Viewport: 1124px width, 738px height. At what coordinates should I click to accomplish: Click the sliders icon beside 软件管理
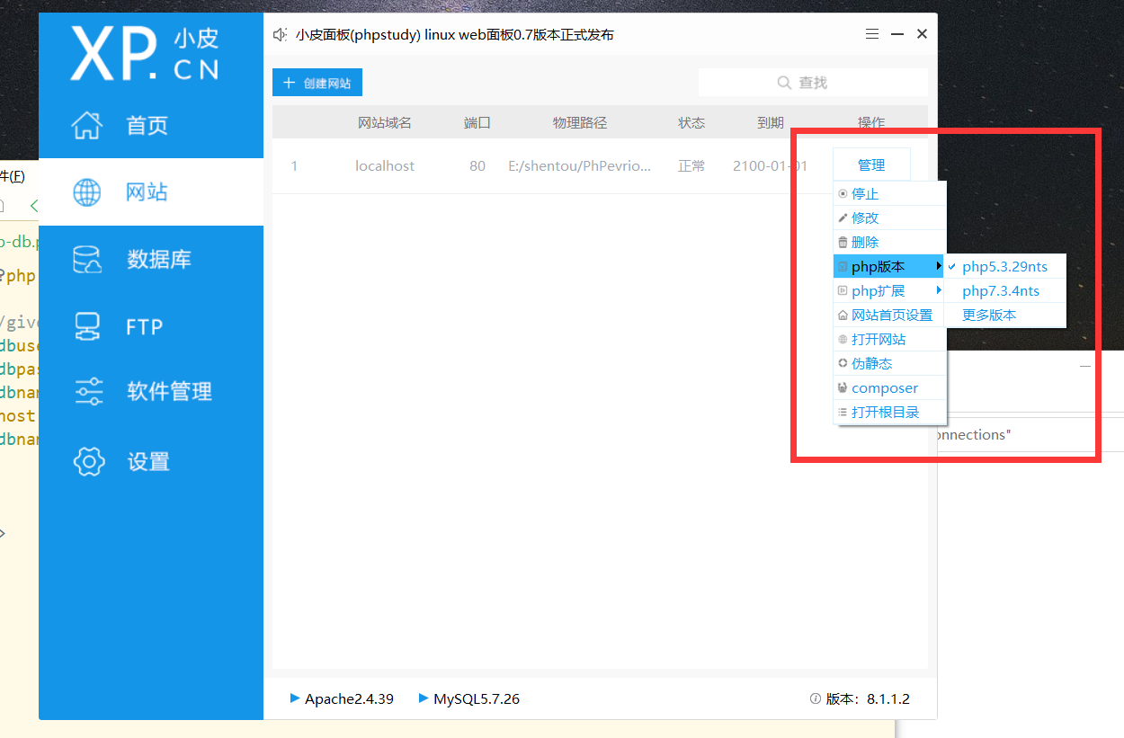point(89,391)
